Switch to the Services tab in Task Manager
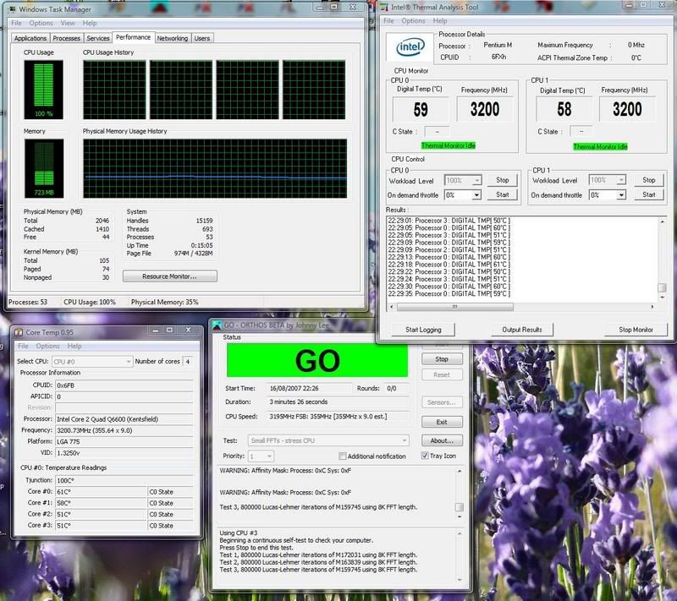Image resolution: width=677 pixels, height=601 pixels. 98,38
